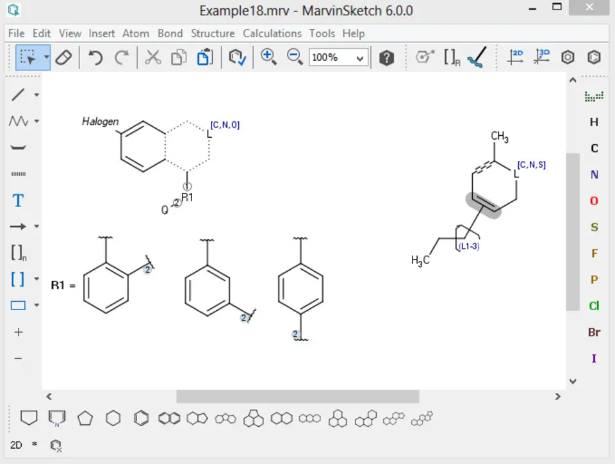Select Hydrogen atom H button
The height and width of the screenshot is (464, 615).
594,122
